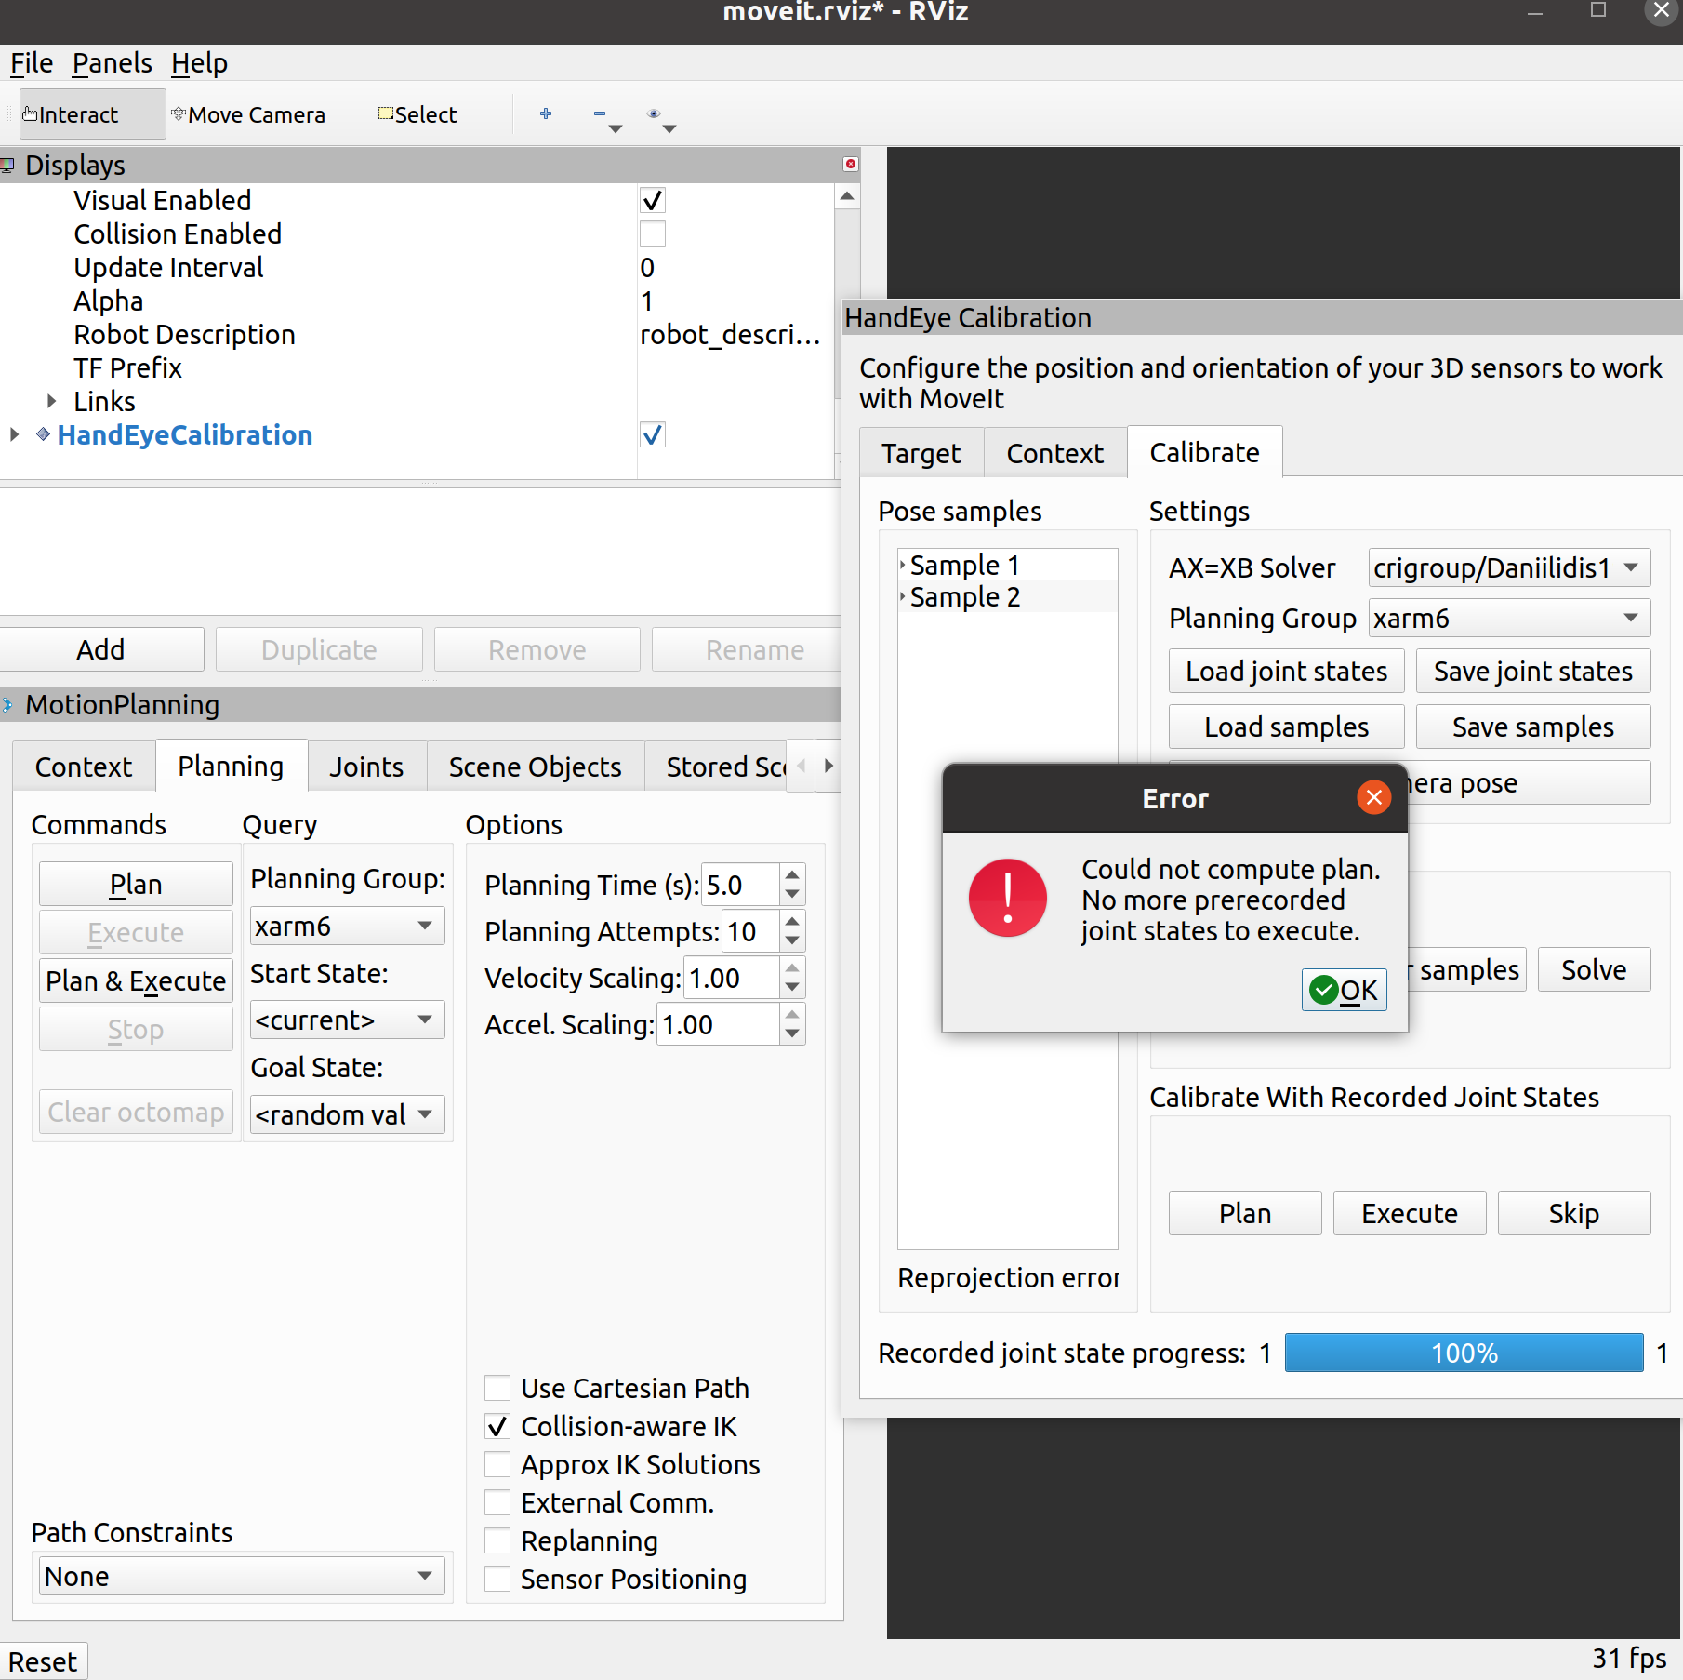Image resolution: width=1683 pixels, height=1680 pixels.
Task: Open the Panels menu
Action: click(x=112, y=63)
